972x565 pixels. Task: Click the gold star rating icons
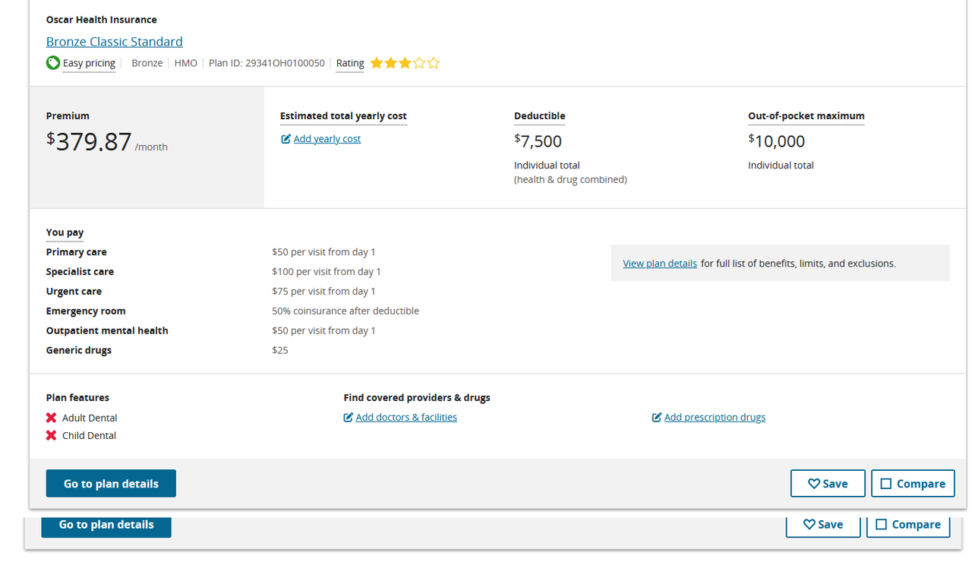pyautogui.click(x=405, y=63)
